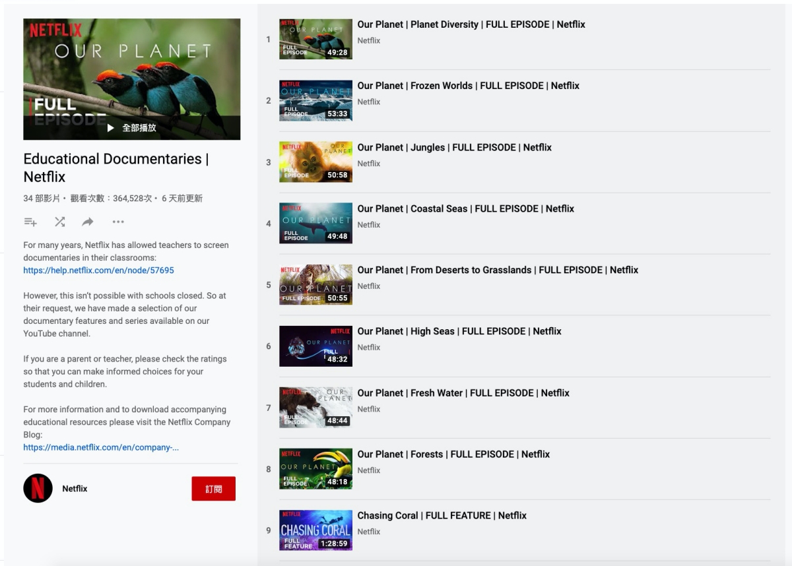Click the Netflix channel avatar logo
Viewport: 792px width, 566px height.
(38, 488)
